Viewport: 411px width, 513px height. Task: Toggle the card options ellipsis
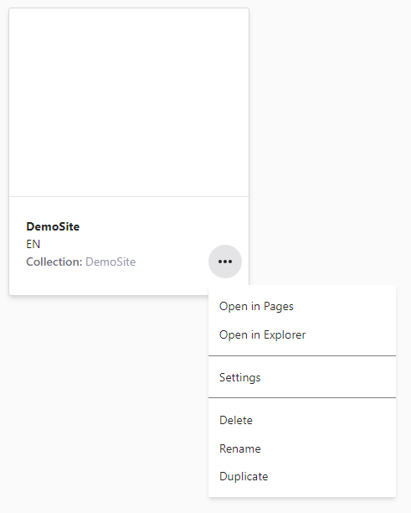click(225, 262)
